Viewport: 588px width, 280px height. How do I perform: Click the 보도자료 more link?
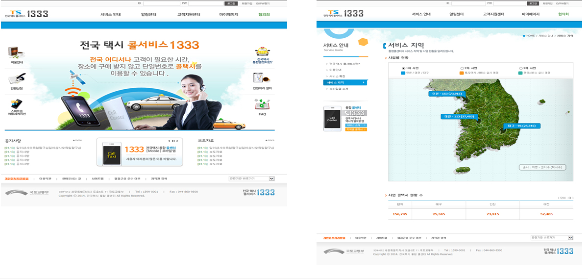click(269, 140)
